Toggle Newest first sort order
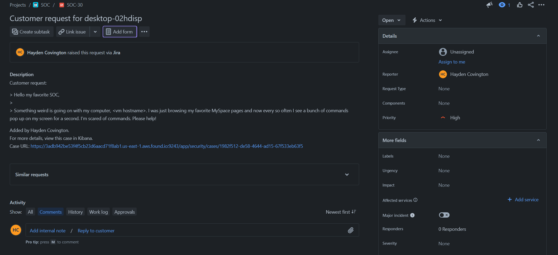The height and width of the screenshot is (255, 558). pyautogui.click(x=341, y=212)
